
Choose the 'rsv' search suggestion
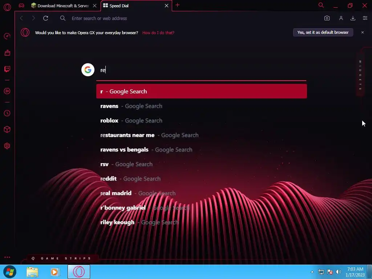click(x=201, y=164)
